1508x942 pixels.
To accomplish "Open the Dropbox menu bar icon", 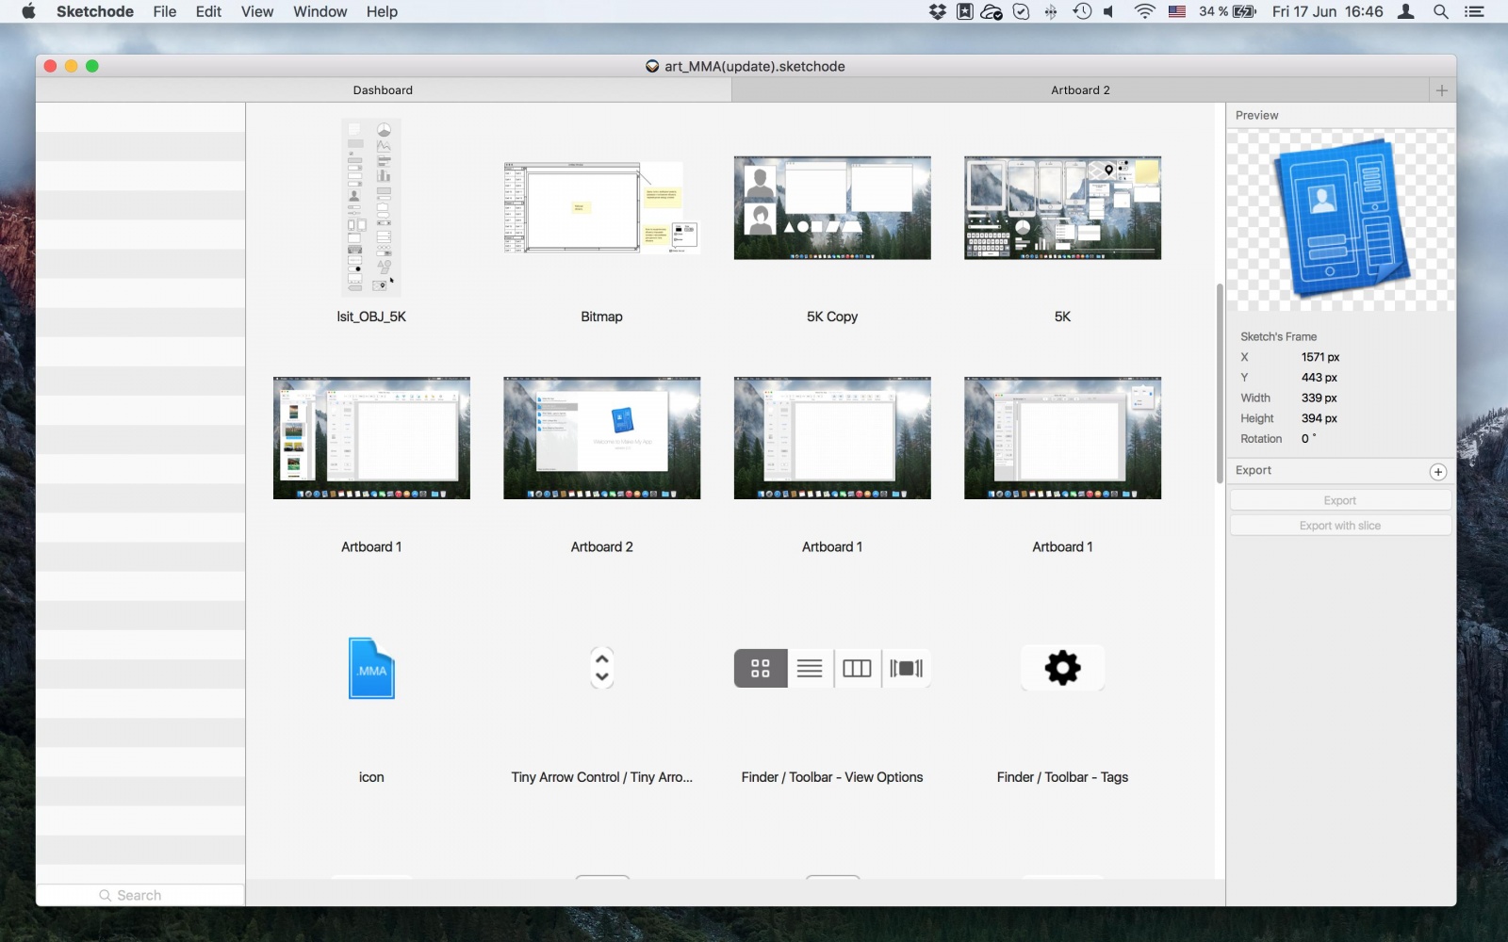I will tap(938, 11).
